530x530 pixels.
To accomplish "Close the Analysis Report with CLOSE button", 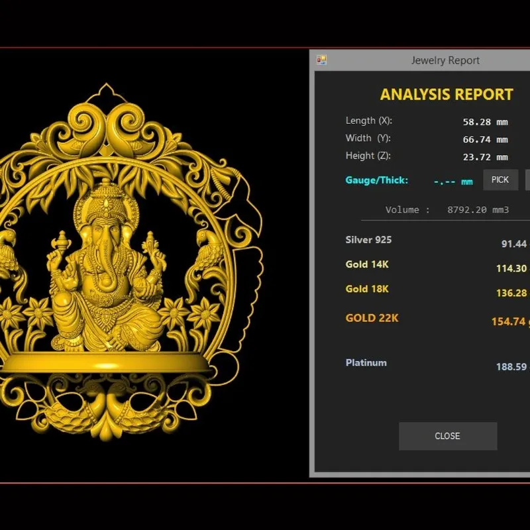I will pos(448,436).
